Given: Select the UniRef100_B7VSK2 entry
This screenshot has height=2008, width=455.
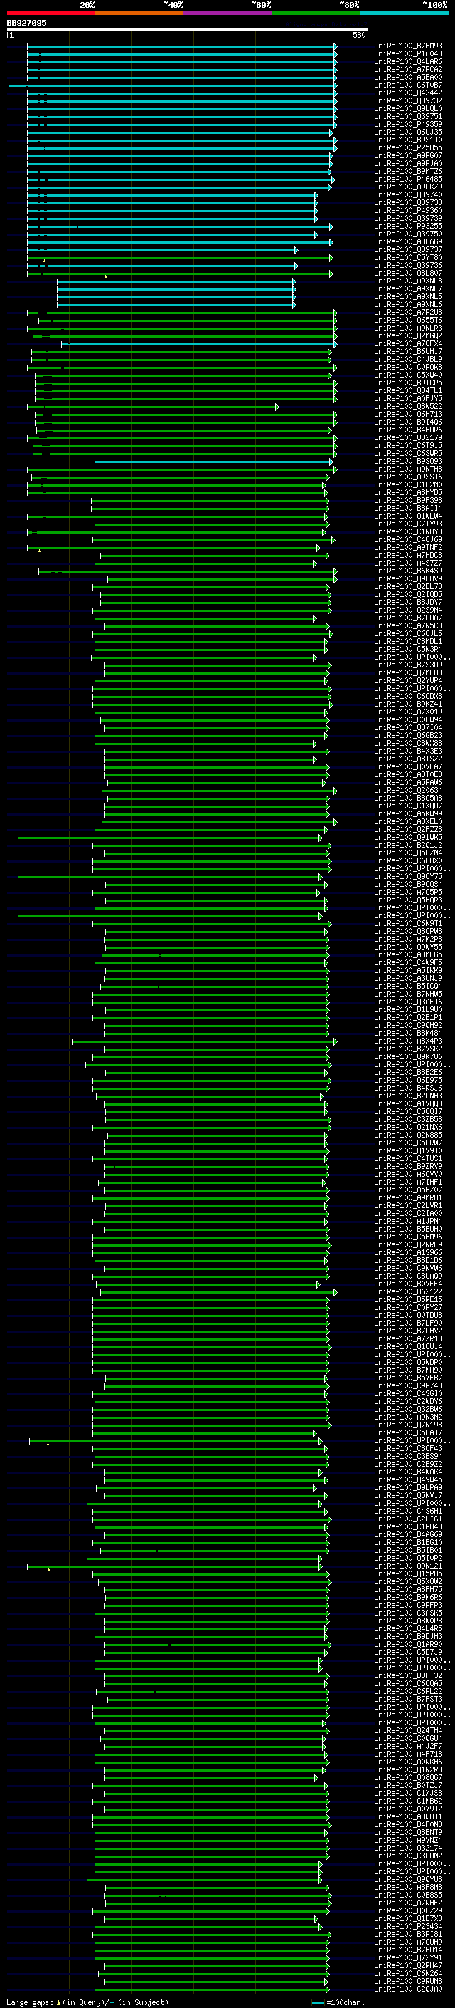Looking at the screenshot, I should 408,1049.
